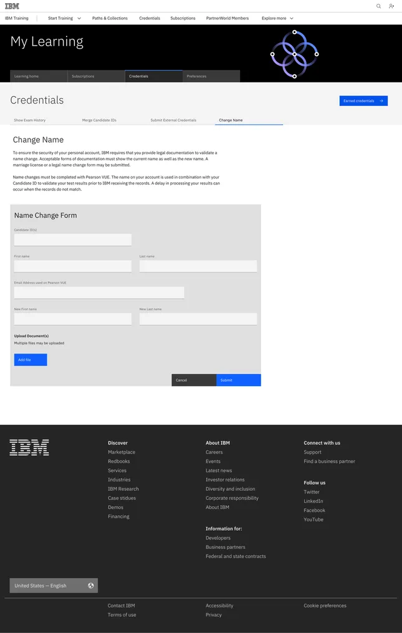Open the Careers footer link

point(214,452)
